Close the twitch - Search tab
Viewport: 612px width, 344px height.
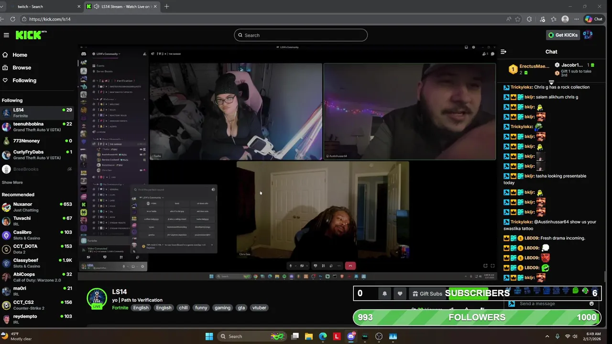79,7
